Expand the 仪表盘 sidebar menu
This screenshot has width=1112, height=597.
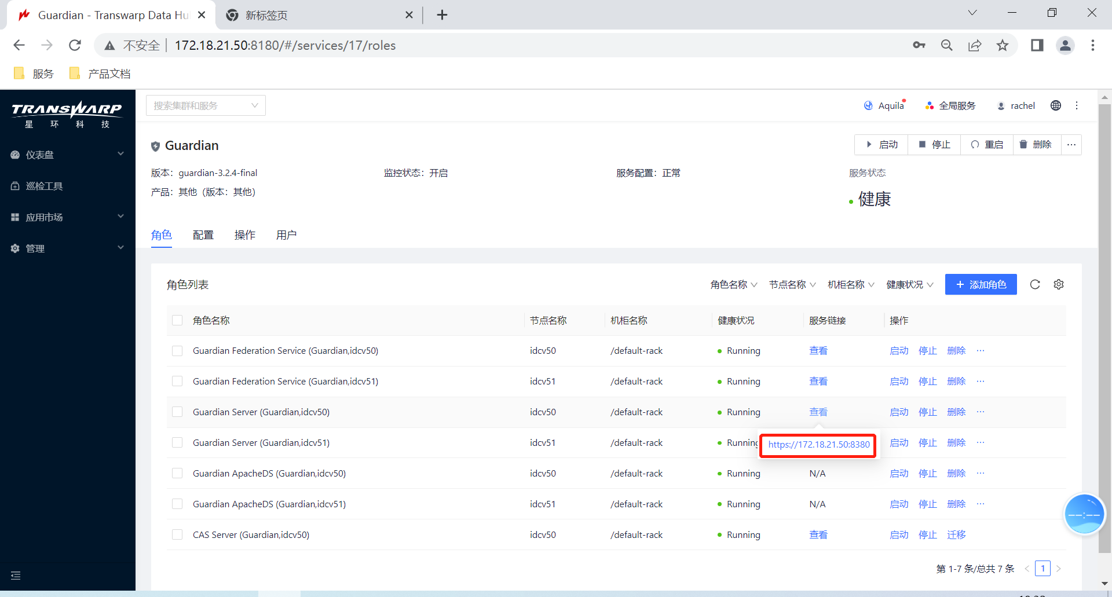(x=67, y=155)
